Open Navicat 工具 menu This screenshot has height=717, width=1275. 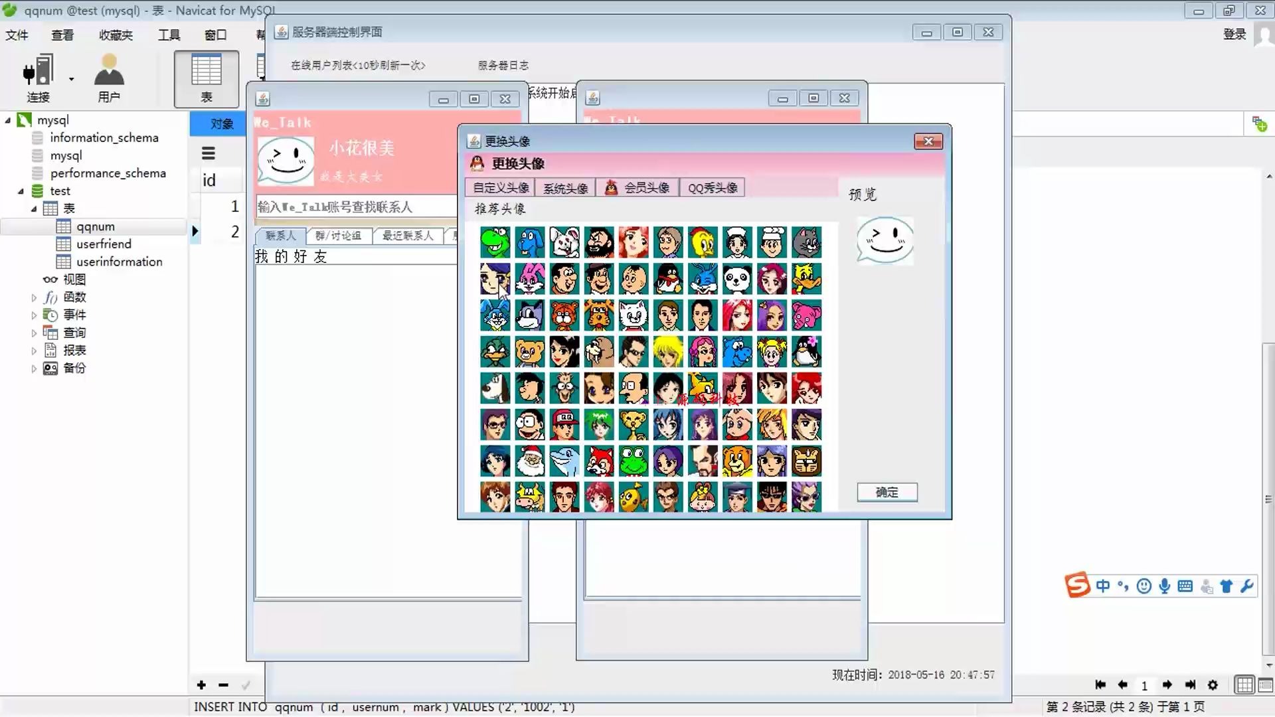[x=169, y=35]
